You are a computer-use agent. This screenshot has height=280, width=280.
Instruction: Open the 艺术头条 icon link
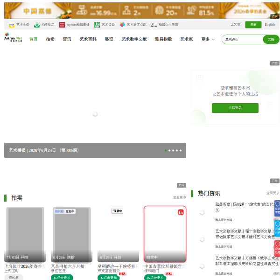(x=12, y=25)
